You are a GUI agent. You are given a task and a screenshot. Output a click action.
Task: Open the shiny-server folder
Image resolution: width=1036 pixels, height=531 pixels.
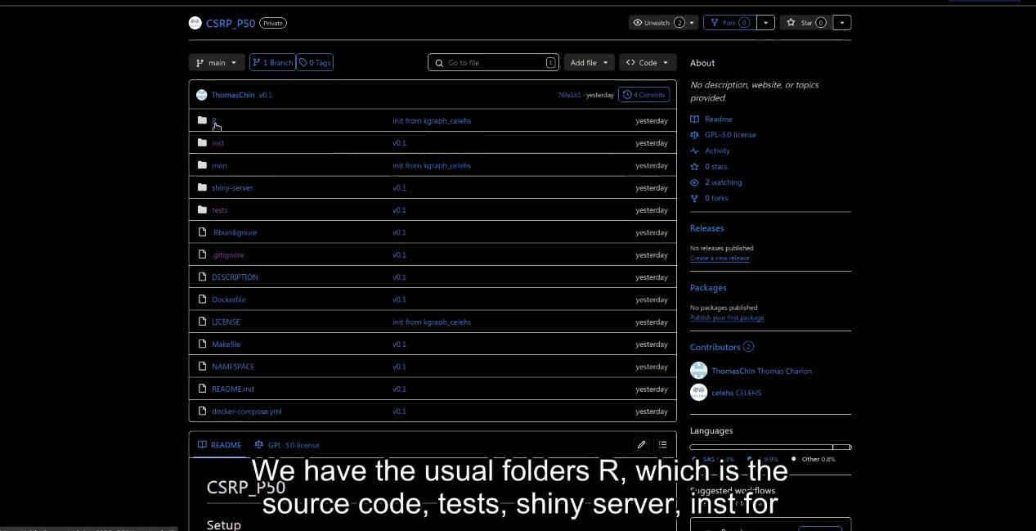(232, 187)
